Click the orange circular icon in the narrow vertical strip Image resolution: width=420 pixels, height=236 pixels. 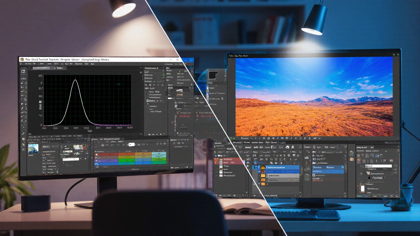coord(352,159)
